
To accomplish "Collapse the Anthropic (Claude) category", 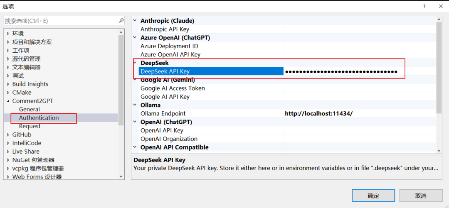I will pos(135,21).
